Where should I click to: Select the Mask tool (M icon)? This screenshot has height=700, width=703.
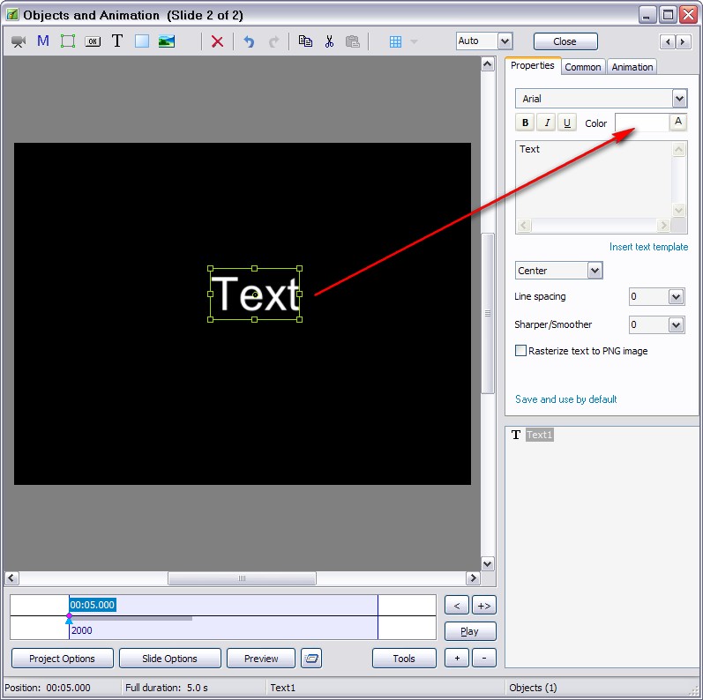(42, 41)
